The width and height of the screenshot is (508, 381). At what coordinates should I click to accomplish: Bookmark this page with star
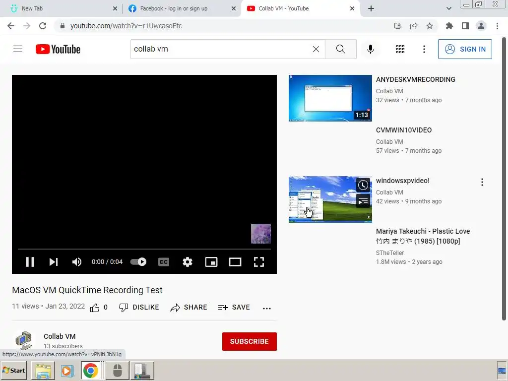tap(429, 26)
